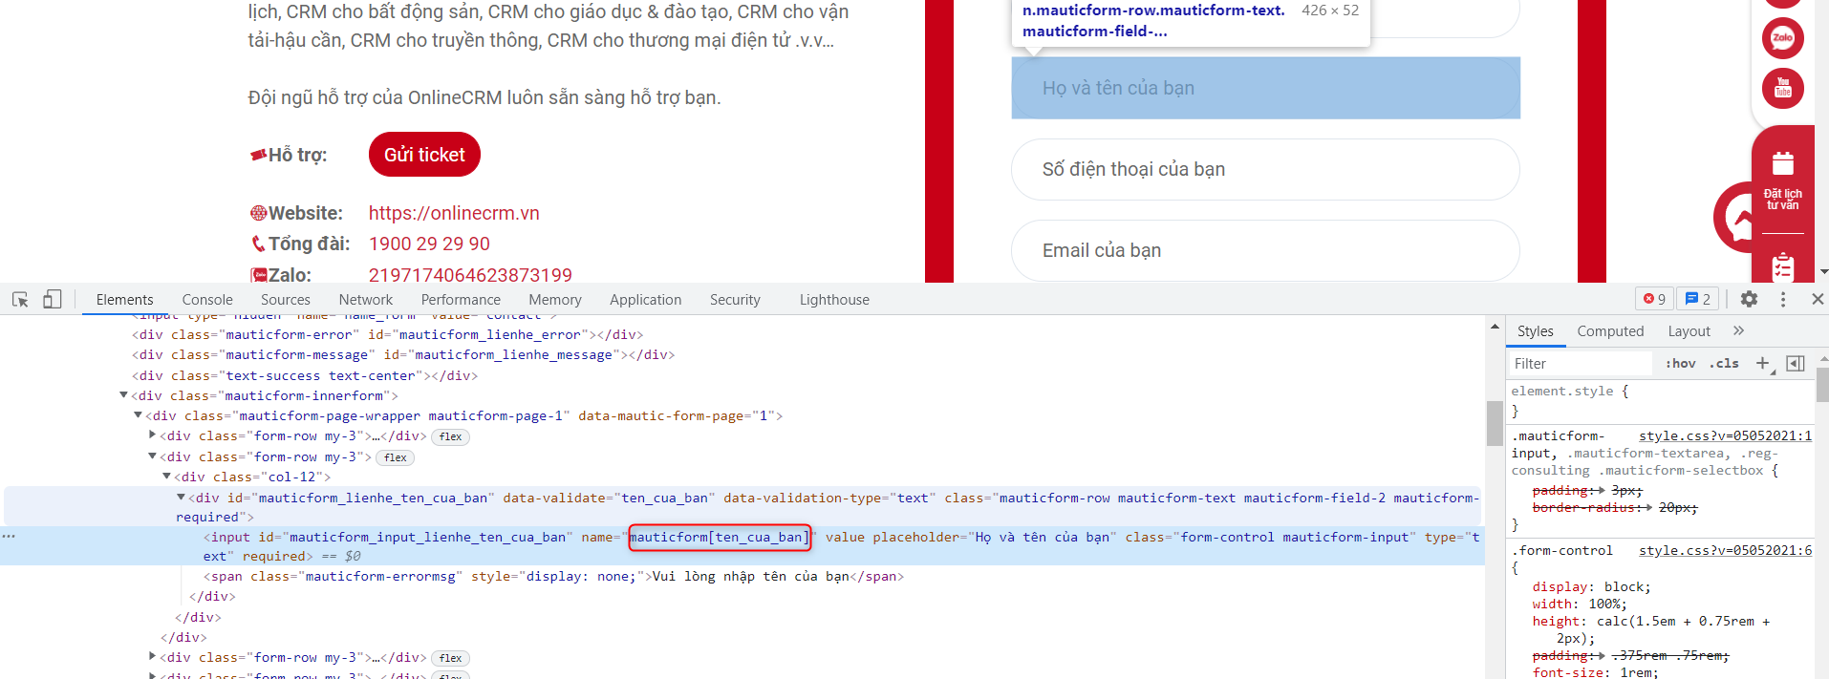The width and height of the screenshot is (1829, 679).
Task: Switch to the Sources tab
Action: [286, 300]
